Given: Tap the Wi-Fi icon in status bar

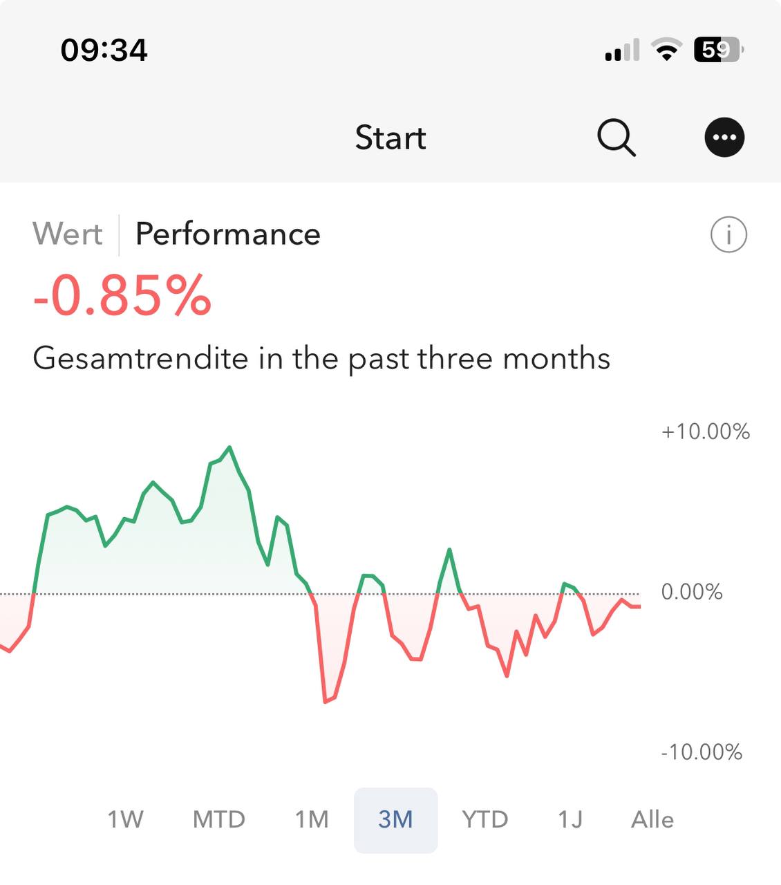Looking at the screenshot, I should pos(667,50).
